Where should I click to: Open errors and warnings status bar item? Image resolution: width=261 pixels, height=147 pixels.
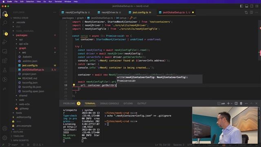click(x=38, y=145)
